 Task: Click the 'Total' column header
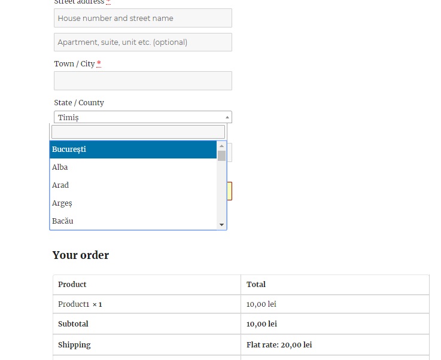[256, 285]
